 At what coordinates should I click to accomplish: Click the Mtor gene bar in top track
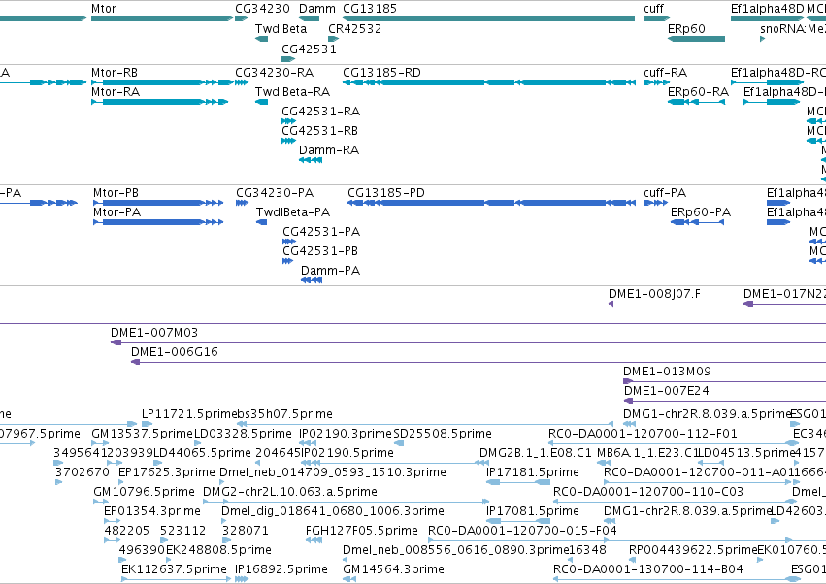click(162, 18)
